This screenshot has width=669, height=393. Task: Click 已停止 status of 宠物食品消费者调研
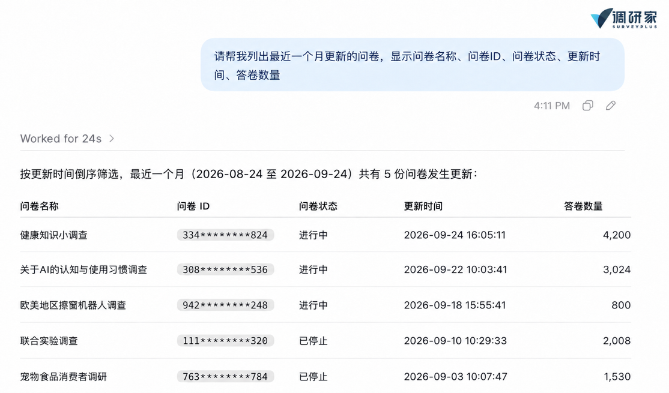313,377
